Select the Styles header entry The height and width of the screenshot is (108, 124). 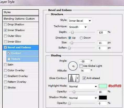tap(21, 12)
